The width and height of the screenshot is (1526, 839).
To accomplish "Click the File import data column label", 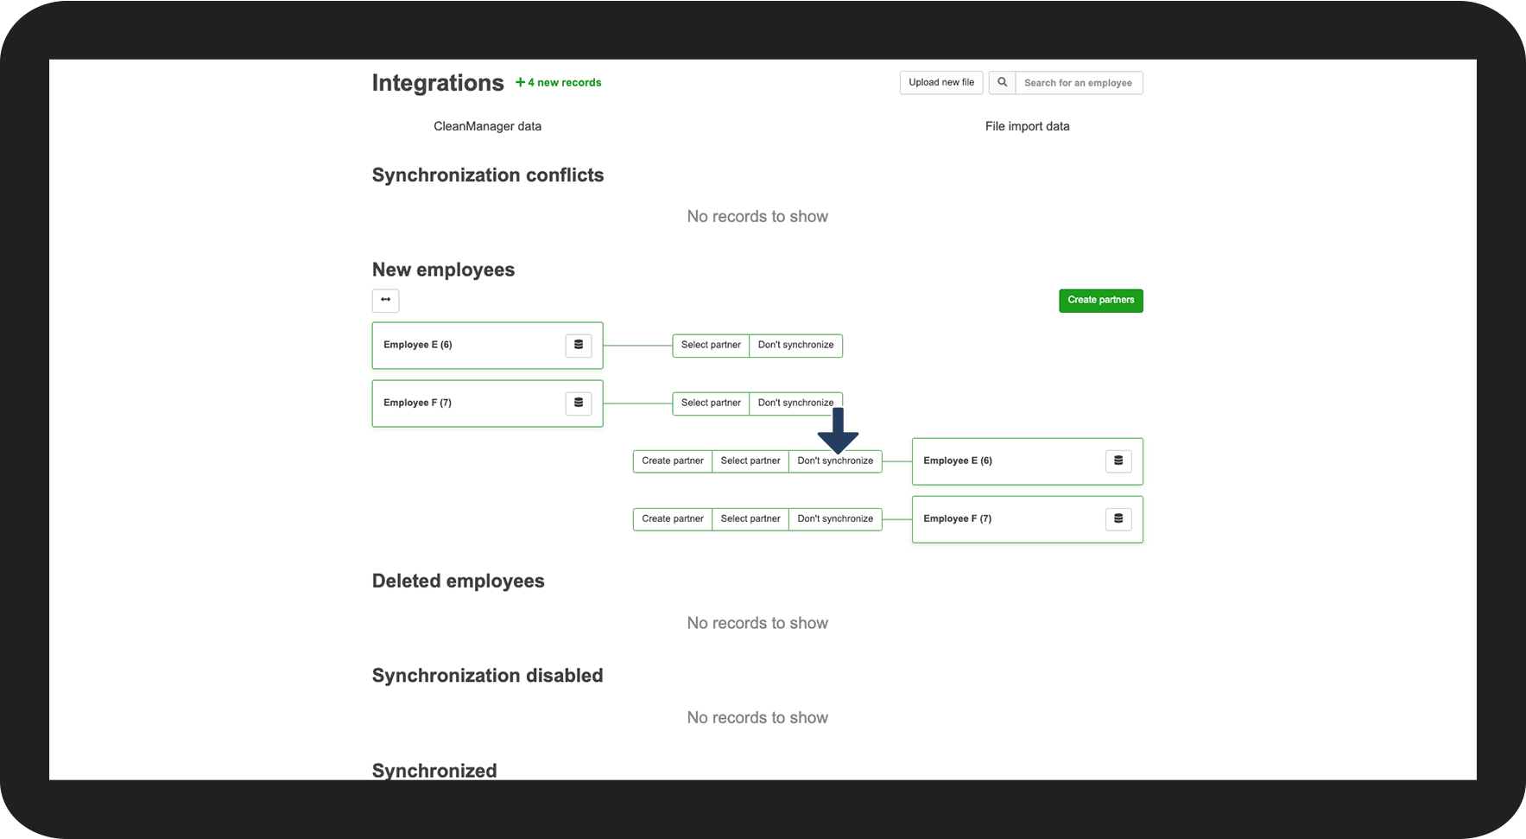I will 1028,126.
